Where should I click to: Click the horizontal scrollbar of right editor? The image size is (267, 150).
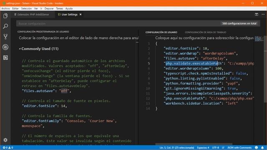click(x=194, y=144)
